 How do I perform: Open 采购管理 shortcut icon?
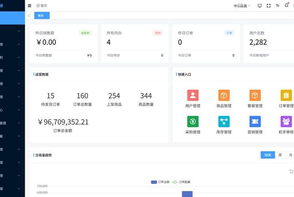click(193, 122)
